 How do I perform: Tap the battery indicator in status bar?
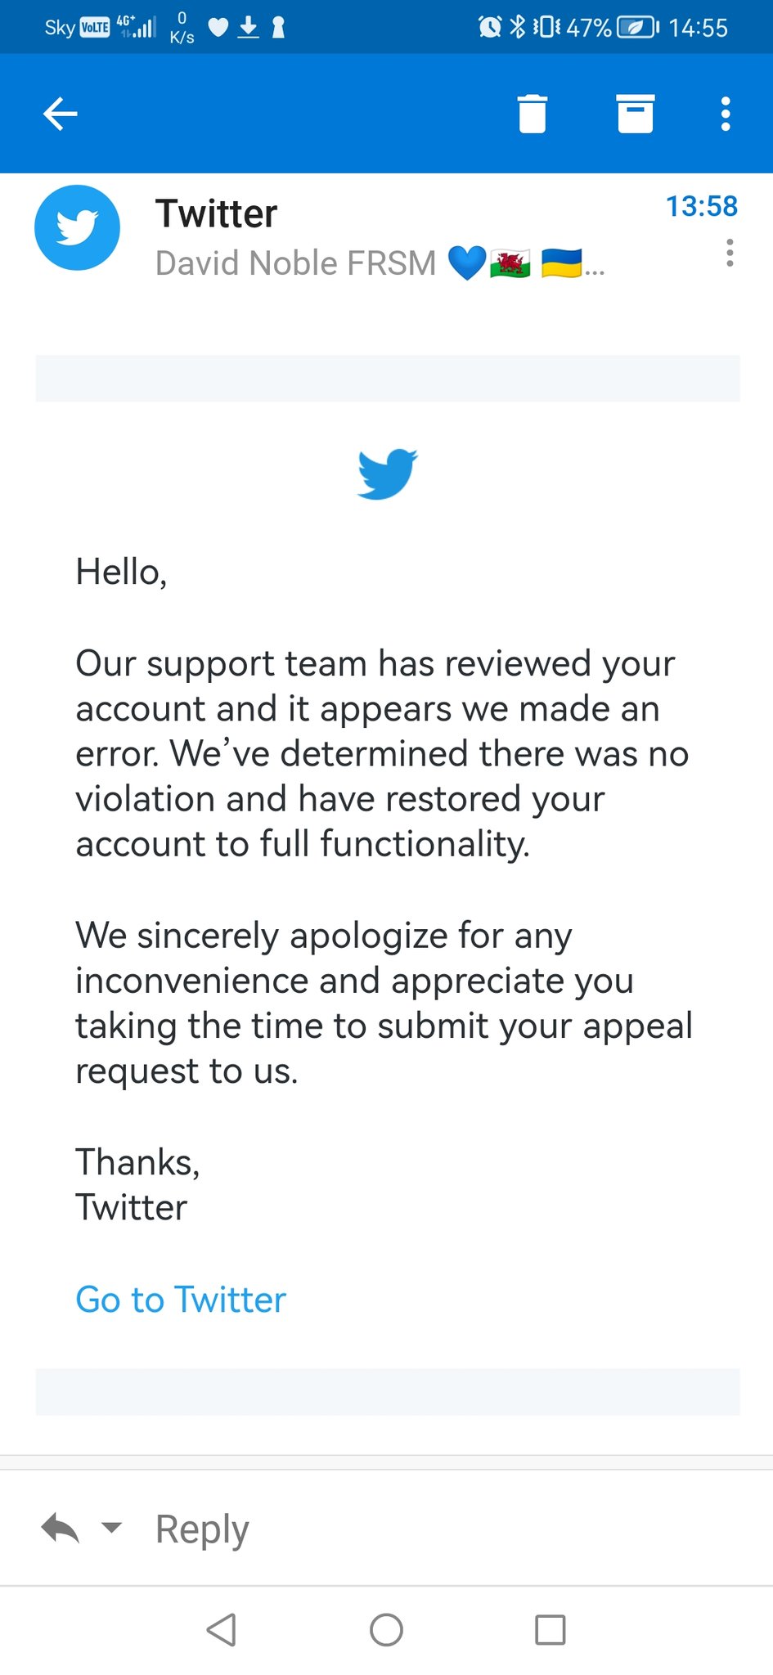coord(638,27)
